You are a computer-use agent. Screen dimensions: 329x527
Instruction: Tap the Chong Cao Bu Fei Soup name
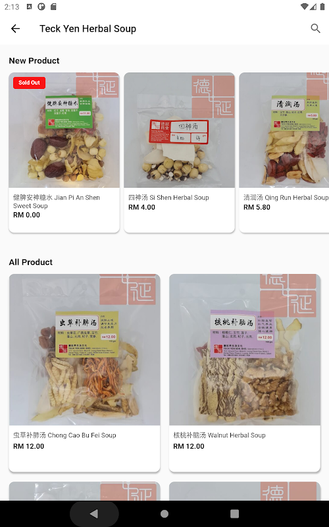[64, 435]
